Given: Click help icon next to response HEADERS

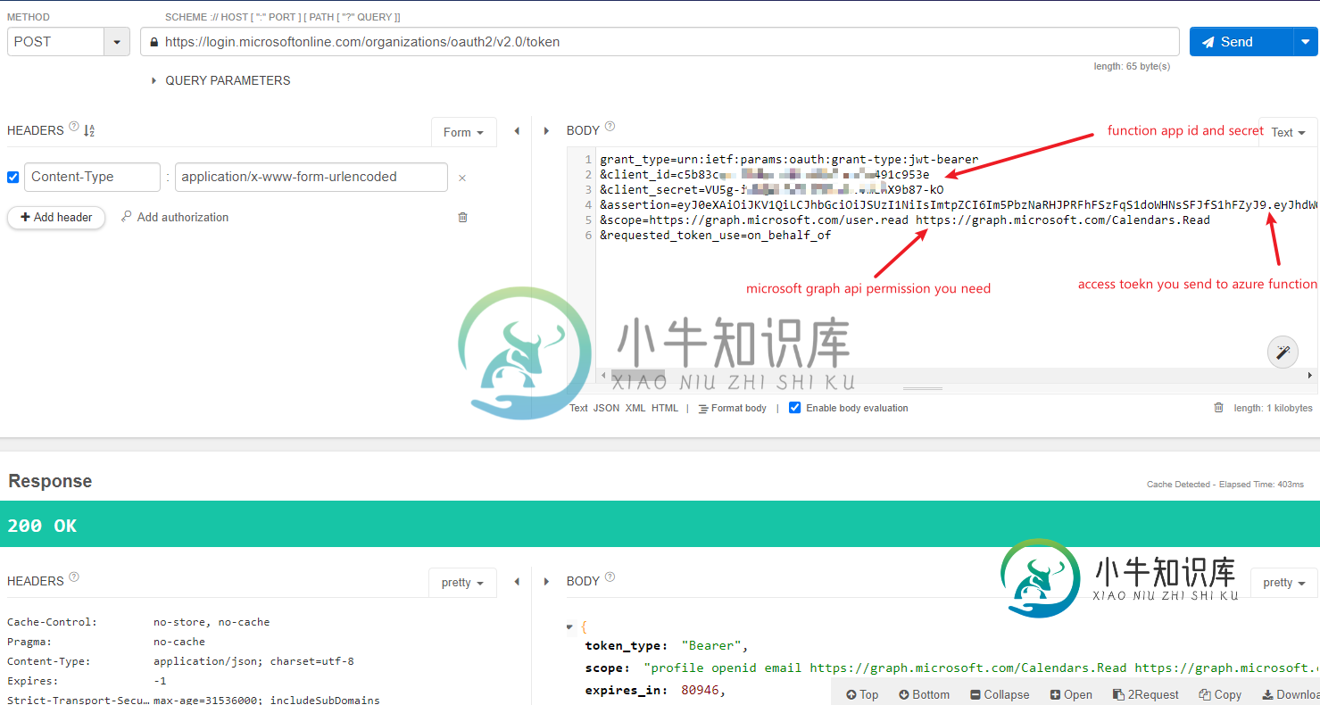Looking at the screenshot, I should point(74,576).
